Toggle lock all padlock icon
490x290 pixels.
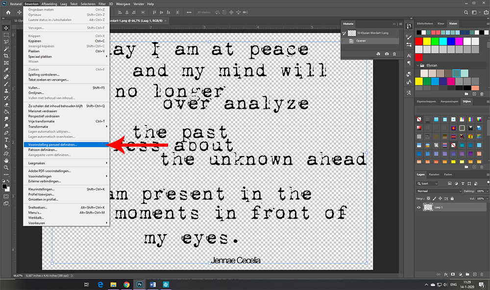pyautogui.click(x=452, y=198)
